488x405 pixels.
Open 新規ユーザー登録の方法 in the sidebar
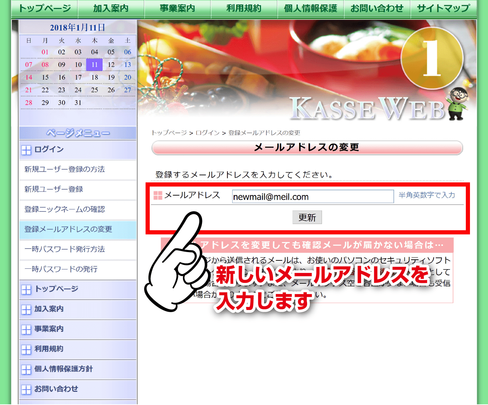click(x=78, y=170)
